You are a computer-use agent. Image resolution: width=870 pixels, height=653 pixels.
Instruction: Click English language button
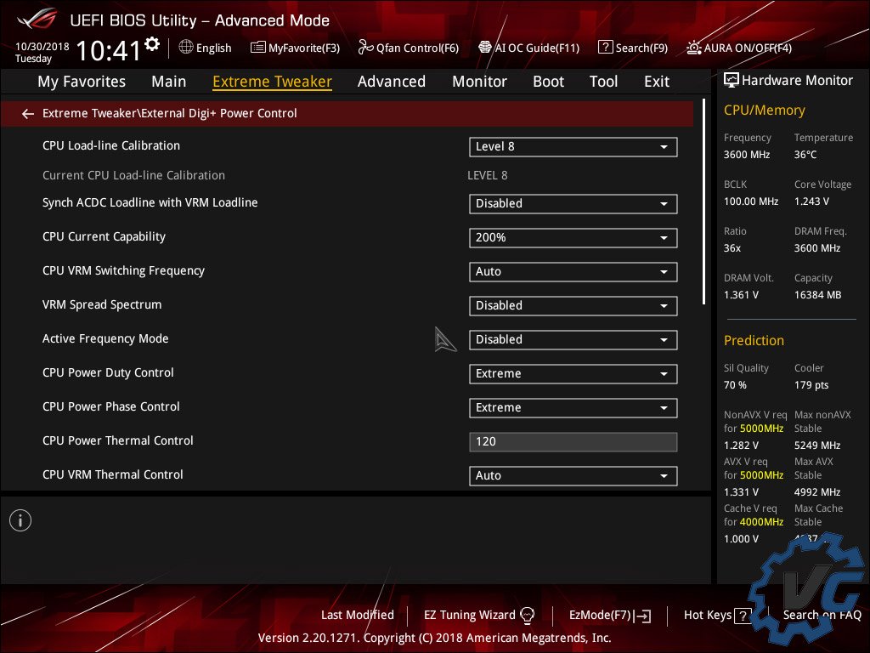(x=206, y=48)
